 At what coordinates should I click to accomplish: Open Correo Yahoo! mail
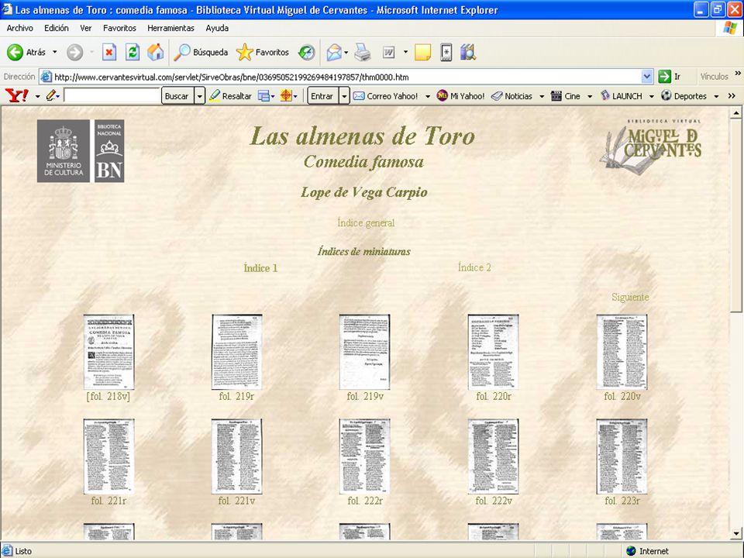(386, 96)
